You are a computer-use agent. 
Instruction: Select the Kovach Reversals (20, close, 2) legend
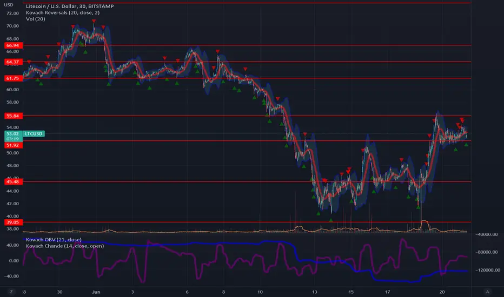point(63,12)
